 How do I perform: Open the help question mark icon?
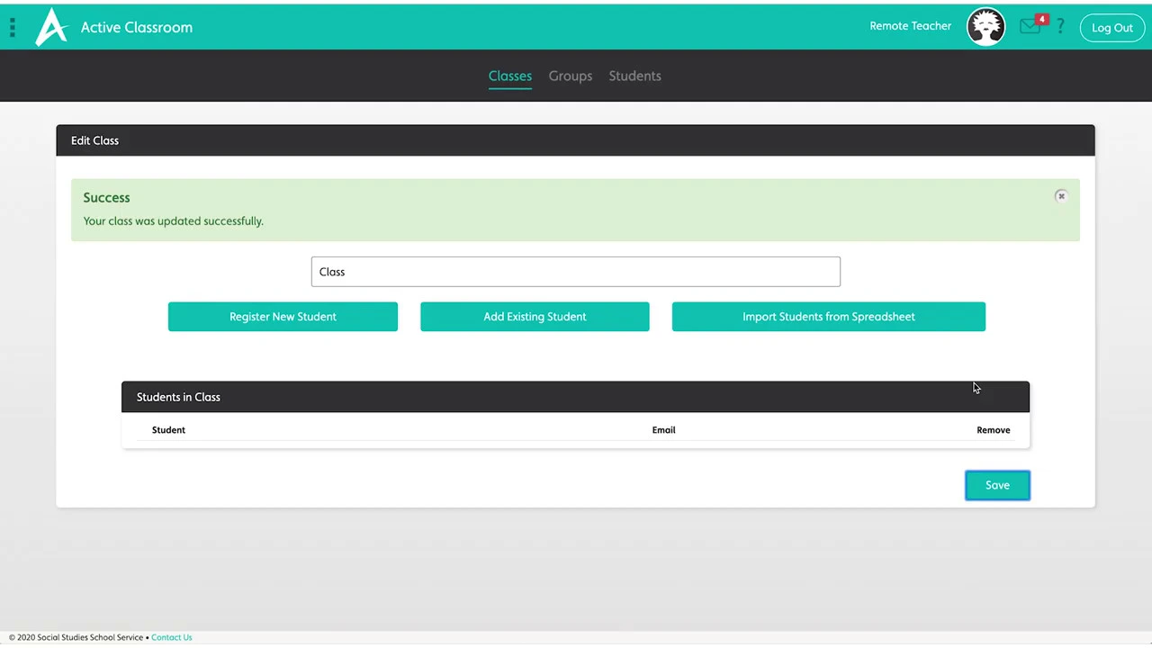click(x=1060, y=27)
